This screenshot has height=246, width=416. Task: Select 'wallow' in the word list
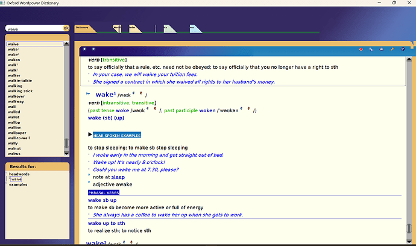tap(14, 128)
